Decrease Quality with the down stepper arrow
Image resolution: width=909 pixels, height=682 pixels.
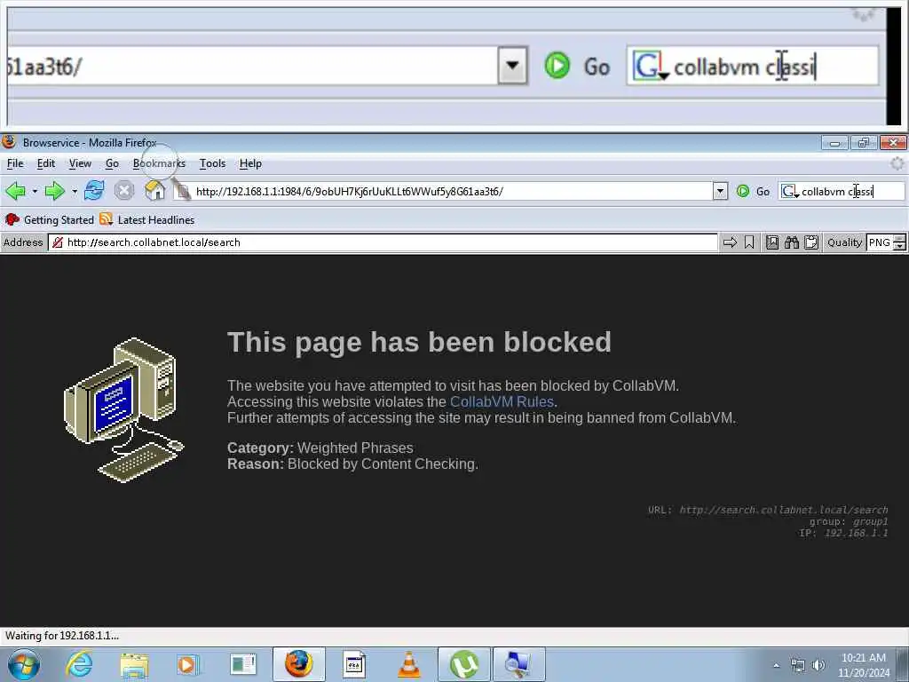pos(899,247)
